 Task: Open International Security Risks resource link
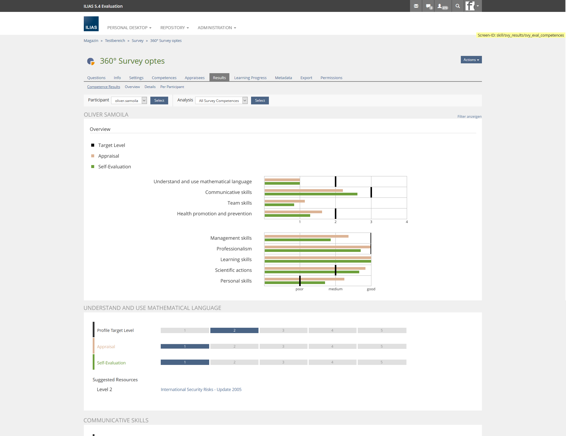(201, 390)
